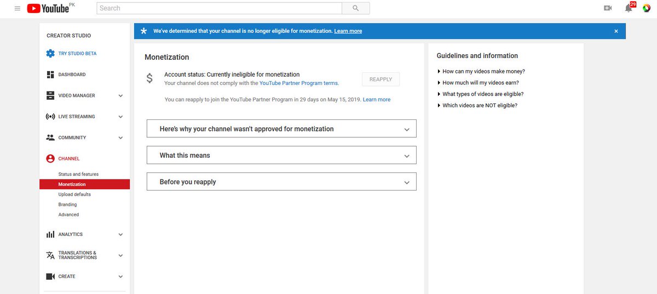Click the Monetization page heading
Viewport: 657px width, 294px height.
coord(167,57)
